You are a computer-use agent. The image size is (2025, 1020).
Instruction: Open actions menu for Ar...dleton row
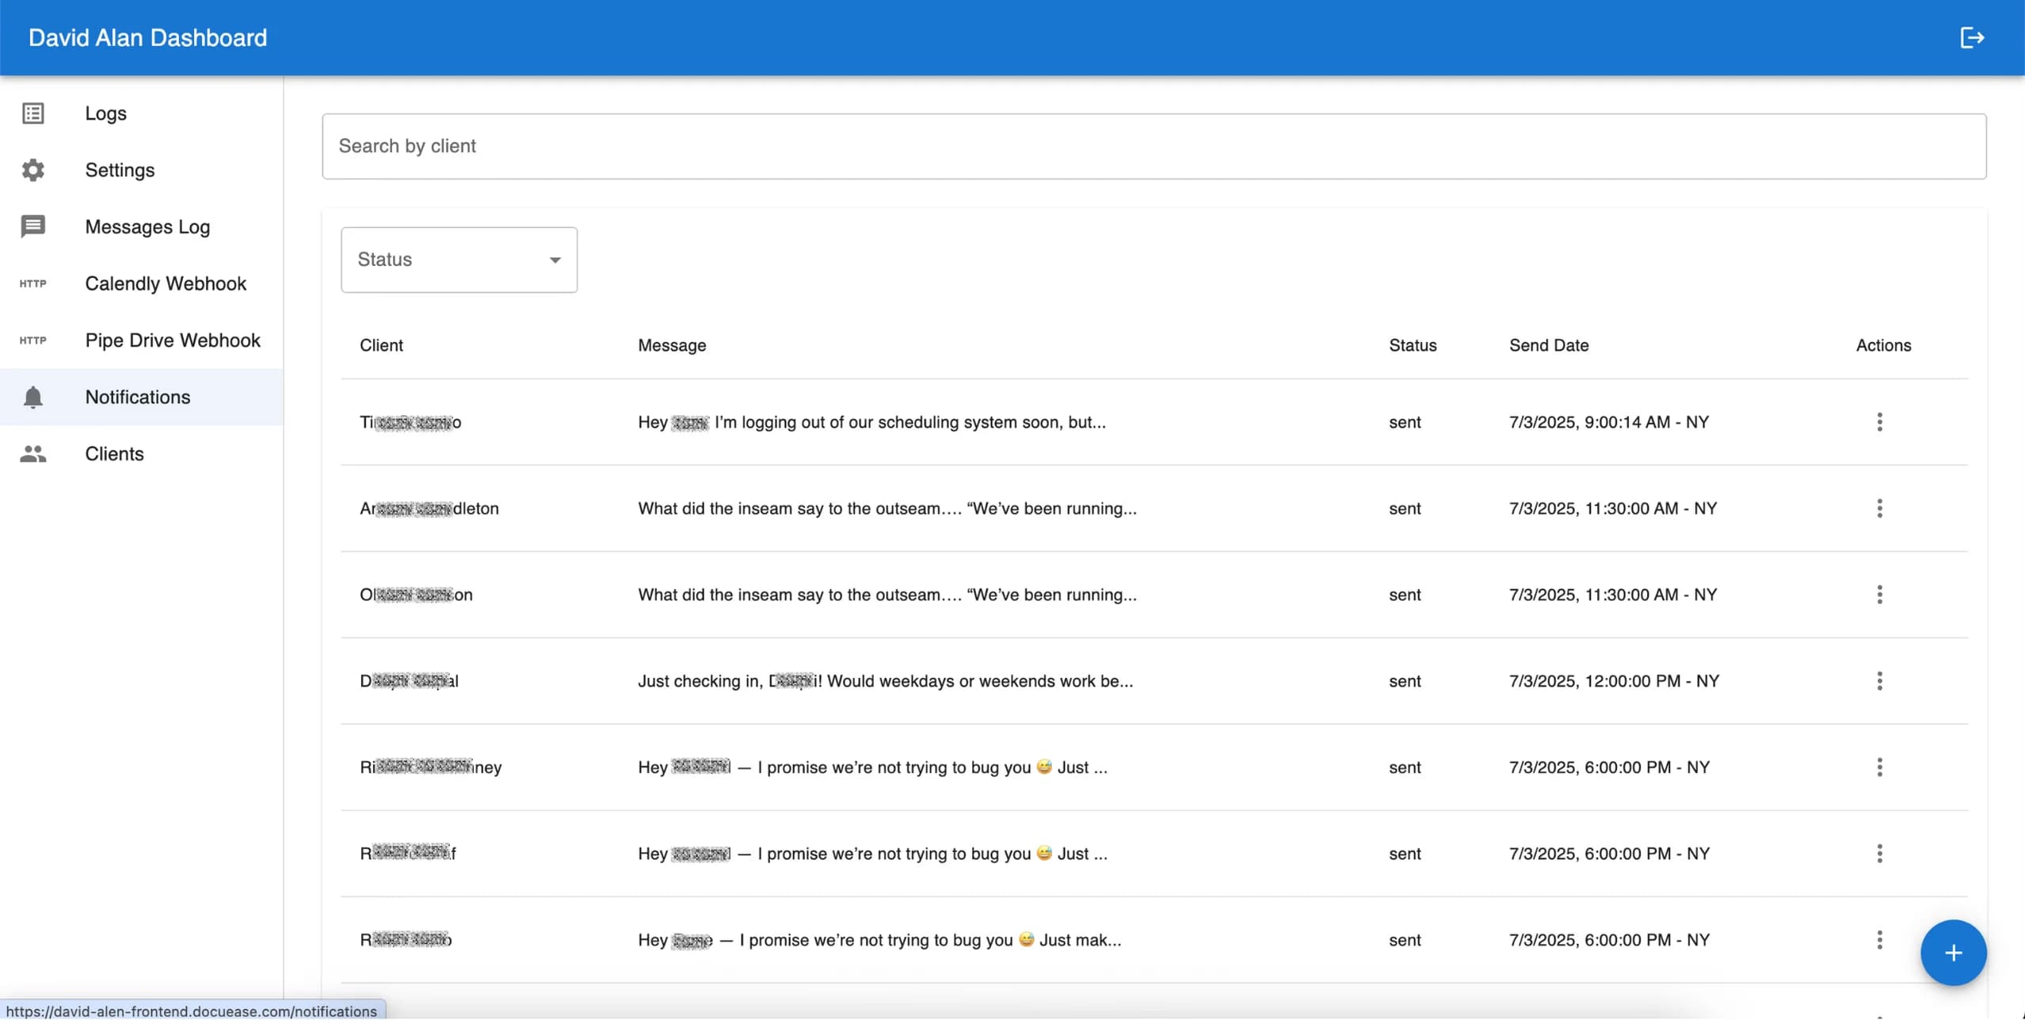[1879, 508]
